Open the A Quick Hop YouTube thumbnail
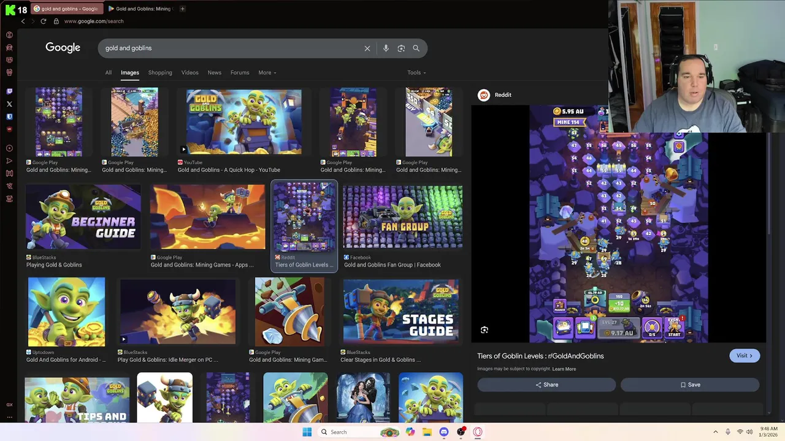Image resolution: width=785 pixels, height=441 pixels. pyautogui.click(x=243, y=122)
